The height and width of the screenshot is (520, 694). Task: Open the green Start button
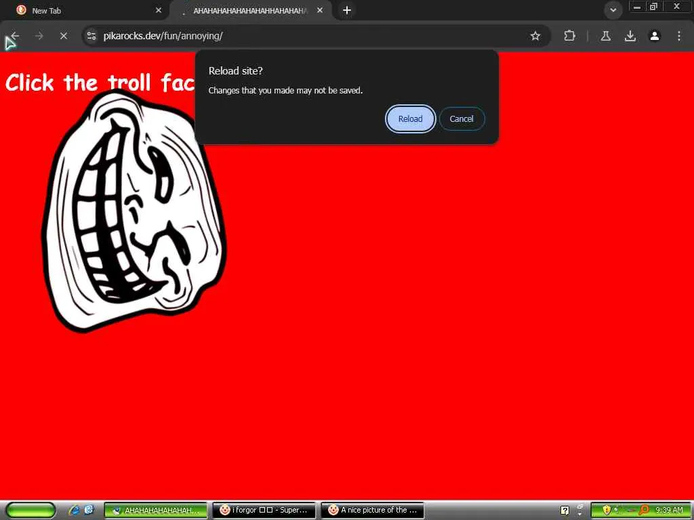pyautogui.click(x=31, y=511)
